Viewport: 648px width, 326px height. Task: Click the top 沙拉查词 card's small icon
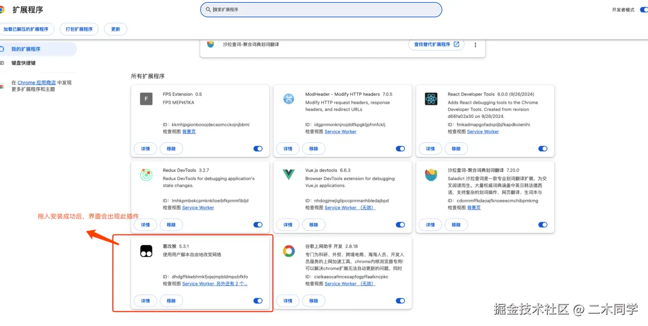(211, 44)
